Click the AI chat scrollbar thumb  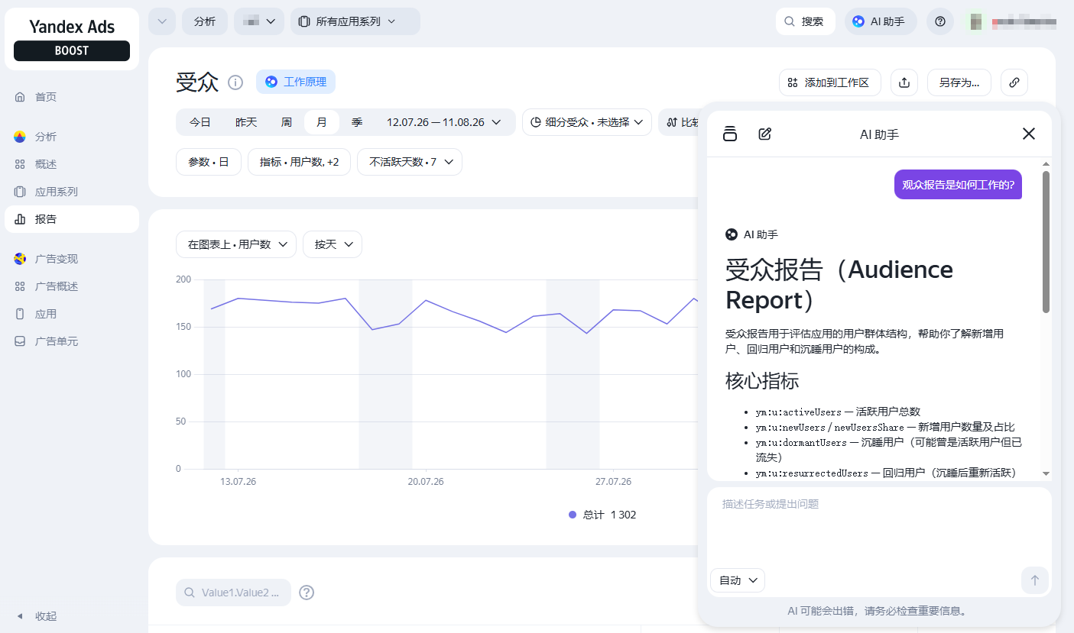click(1046, 241)
